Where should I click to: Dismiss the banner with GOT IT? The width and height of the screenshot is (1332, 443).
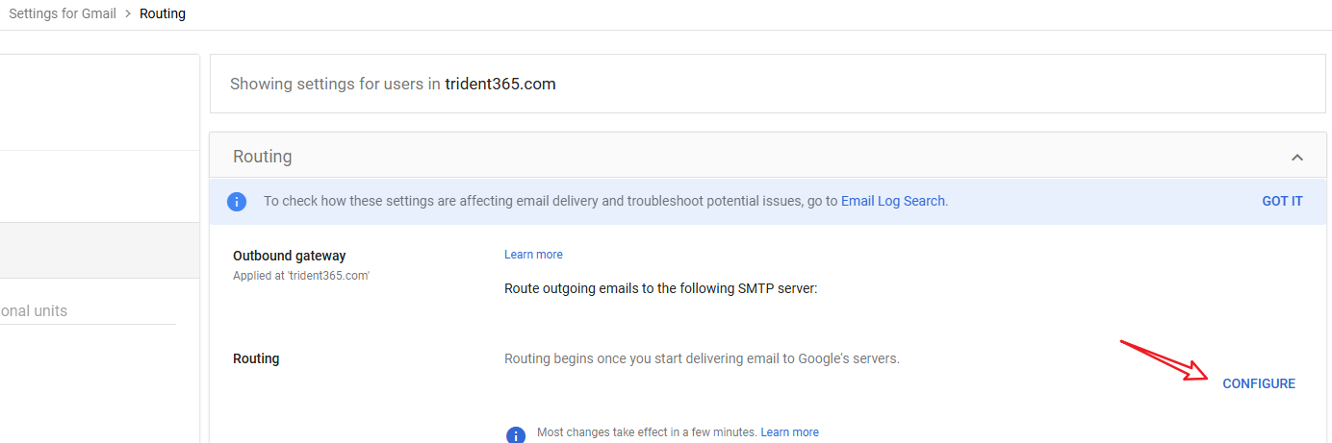pos(1282,202)
